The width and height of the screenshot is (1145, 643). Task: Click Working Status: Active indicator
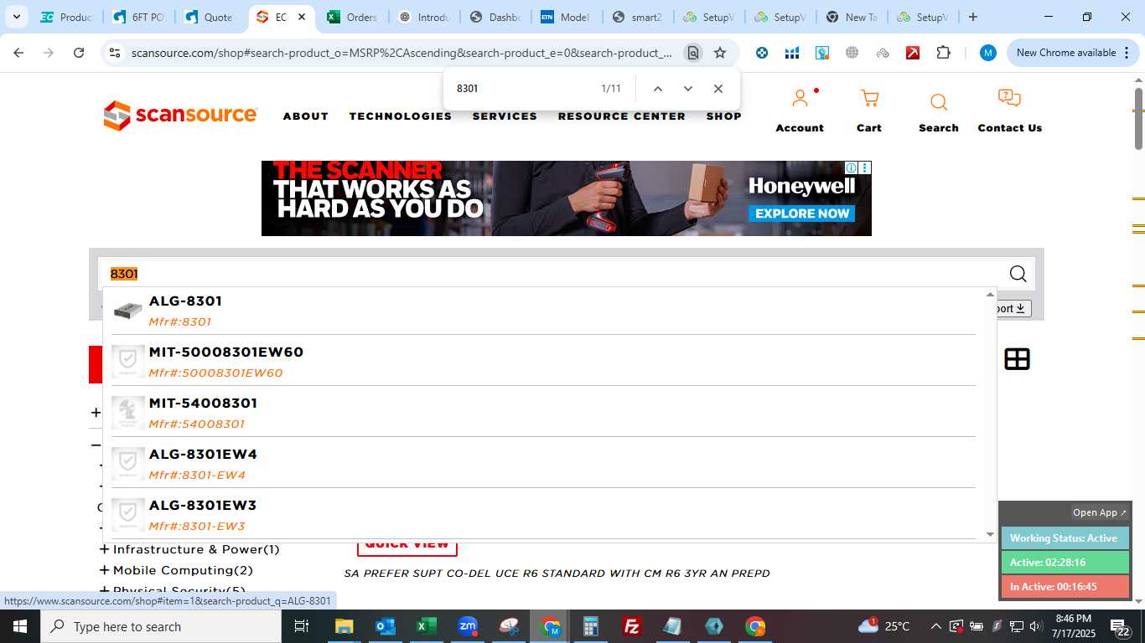click(1065, 538)
